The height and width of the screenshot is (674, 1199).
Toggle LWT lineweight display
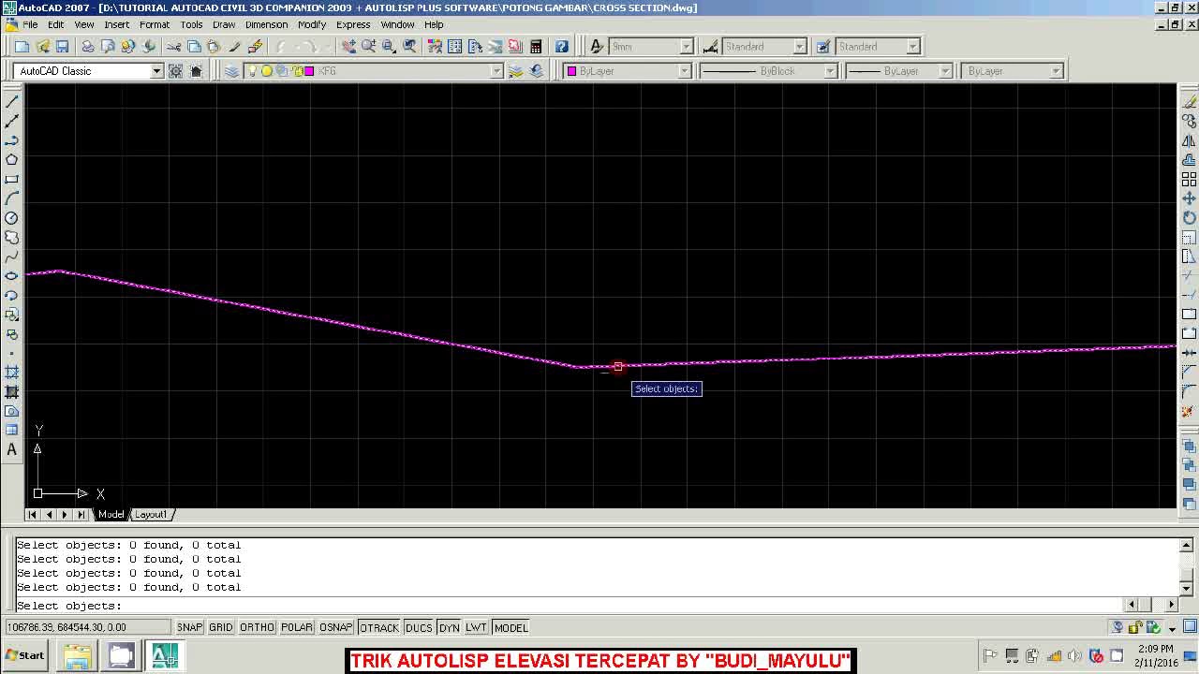(476, 627)
